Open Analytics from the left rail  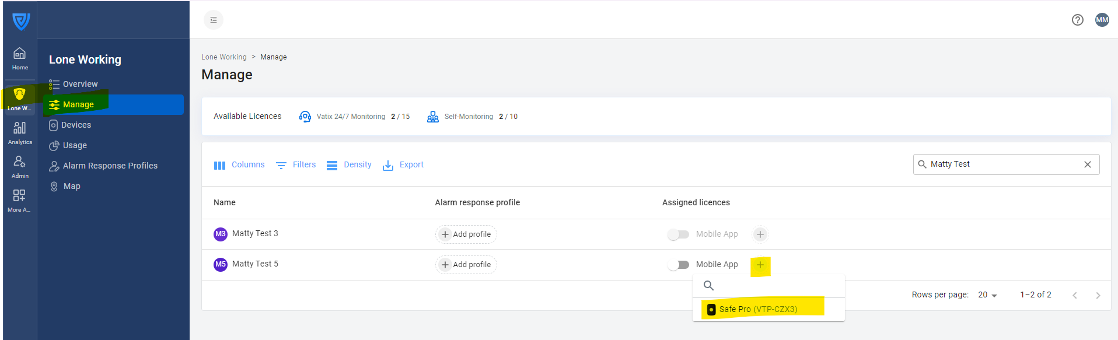coord(20,132)
